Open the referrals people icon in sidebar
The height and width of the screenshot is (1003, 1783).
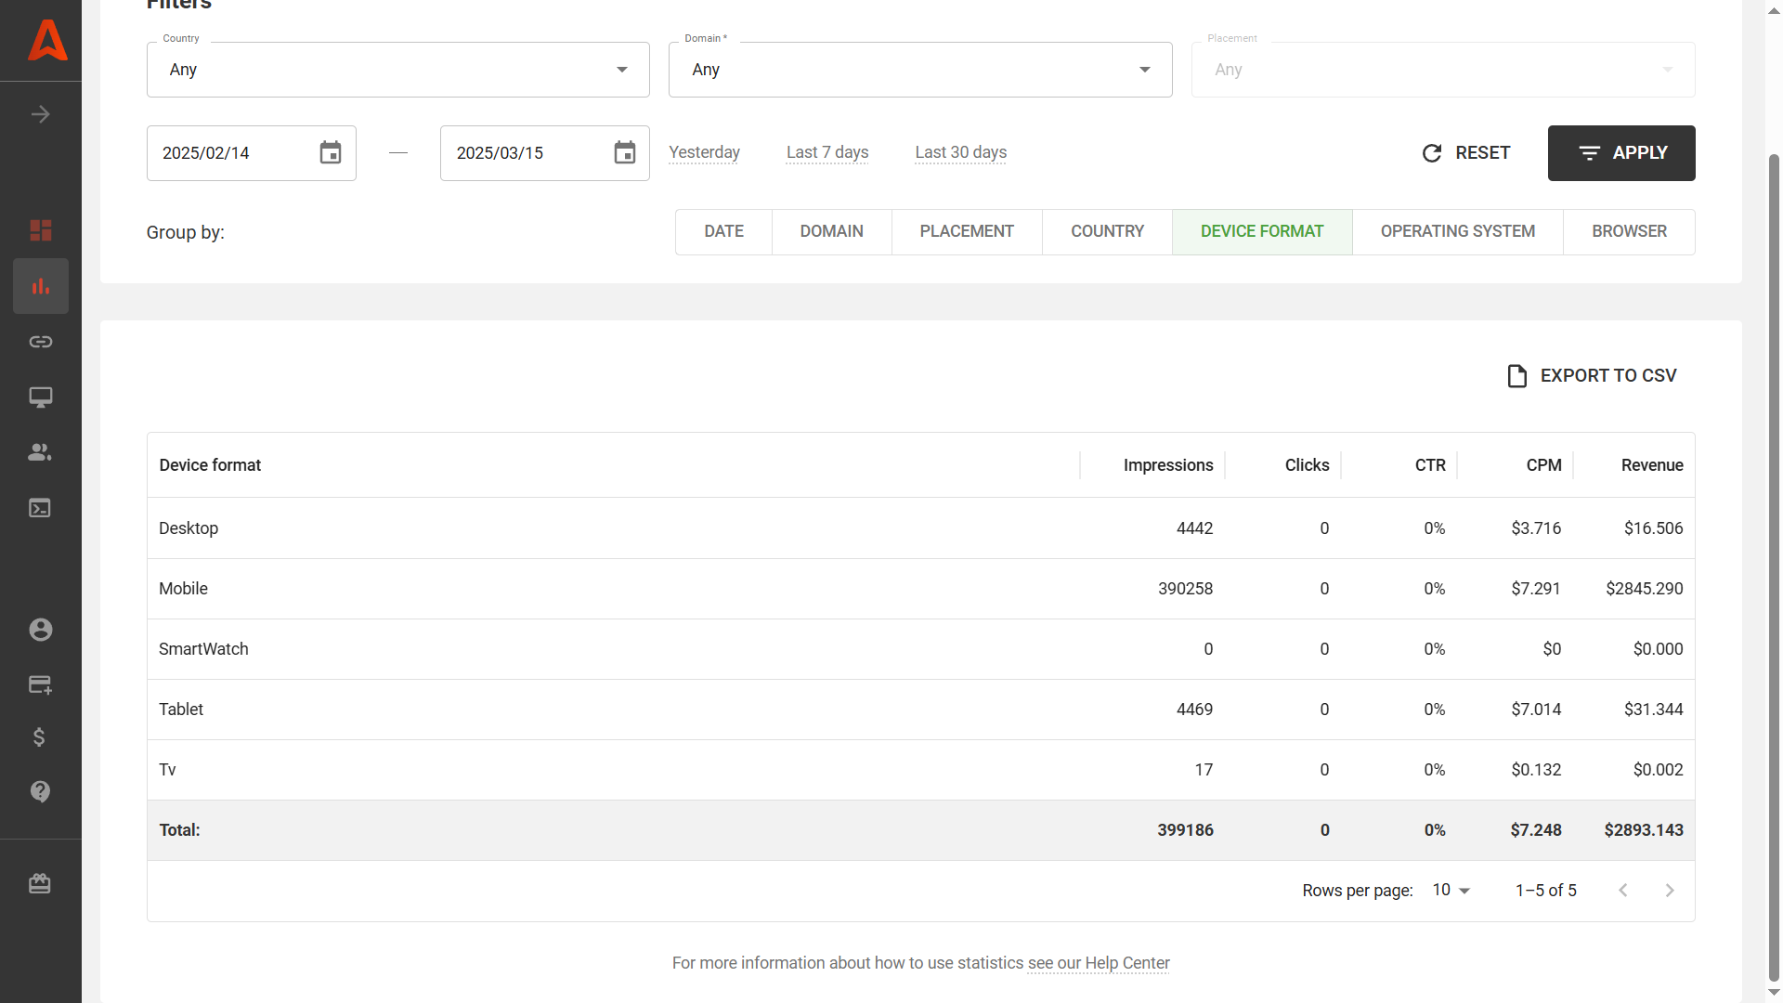[40, 452]
